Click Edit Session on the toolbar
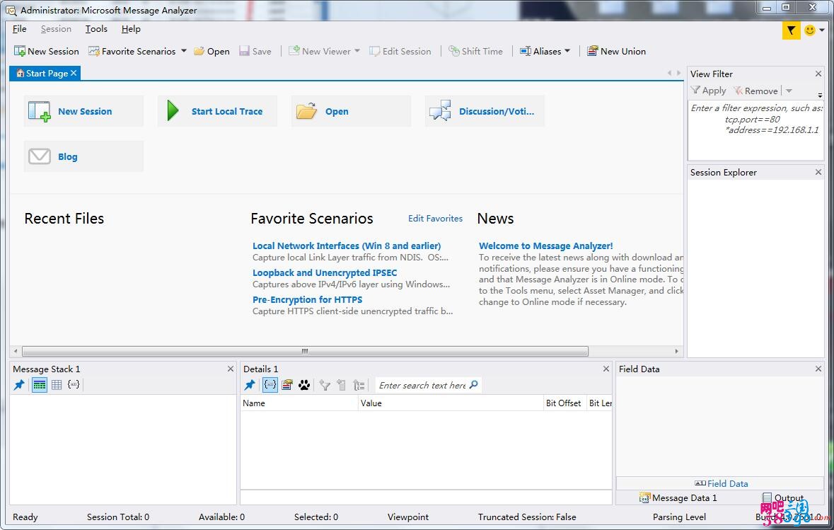 [x=400, y=51]
